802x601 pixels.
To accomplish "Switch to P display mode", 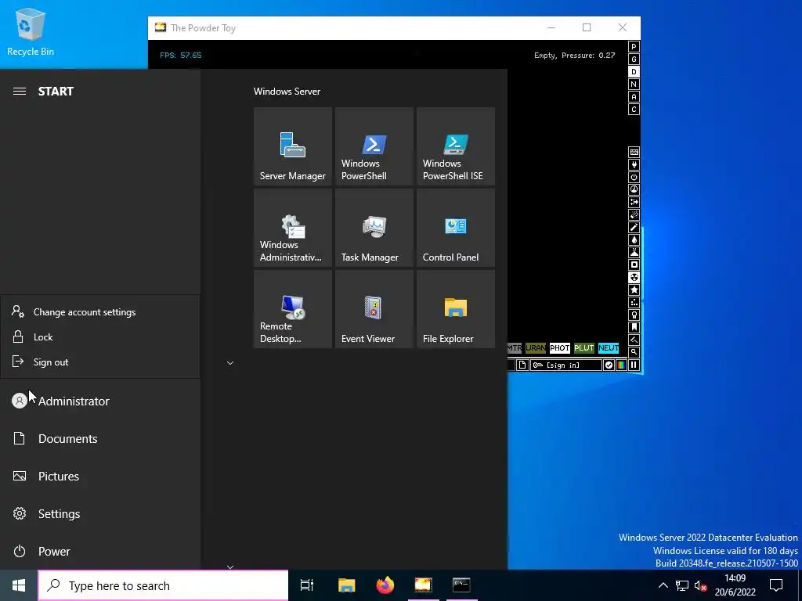I will pos(634,46).
